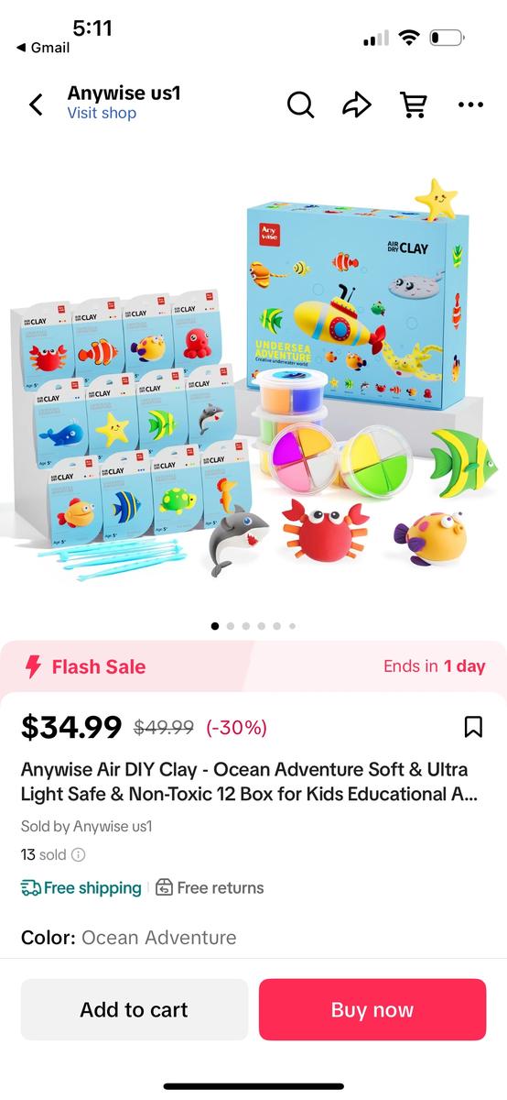The image size is (507, 1100).
Task: Tap the Free returns box icon
Action: tap(164, 887)
